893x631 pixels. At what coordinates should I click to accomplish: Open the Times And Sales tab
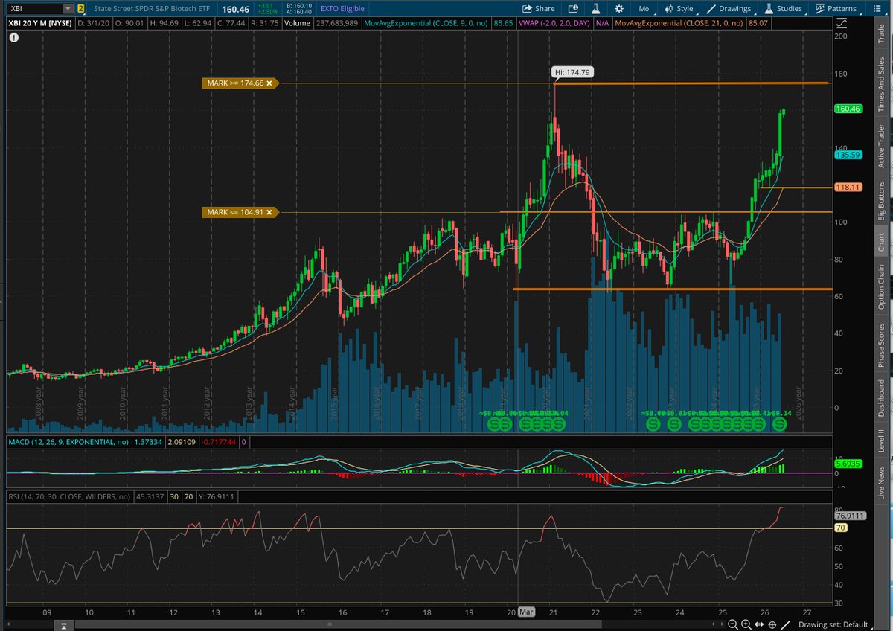882,83
